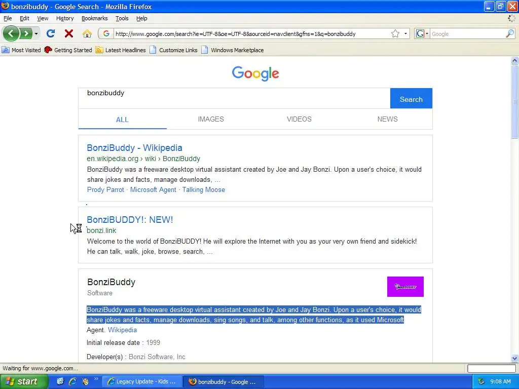Expand the quick launch overflow chevron

pyautogui.click(x=96, y=379)
